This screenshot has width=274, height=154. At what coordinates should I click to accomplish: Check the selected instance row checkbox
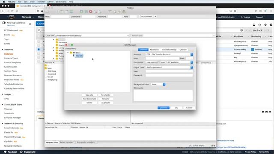[39, 50]
